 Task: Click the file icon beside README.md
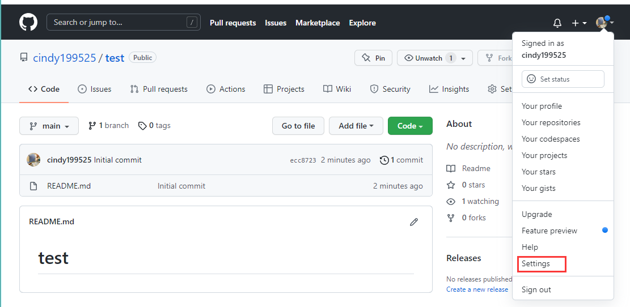pos(34,186)
